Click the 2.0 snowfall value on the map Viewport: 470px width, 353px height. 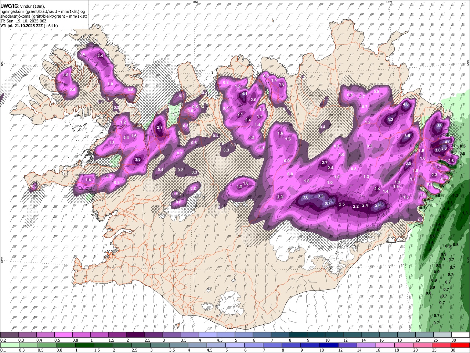pos(253,100)
